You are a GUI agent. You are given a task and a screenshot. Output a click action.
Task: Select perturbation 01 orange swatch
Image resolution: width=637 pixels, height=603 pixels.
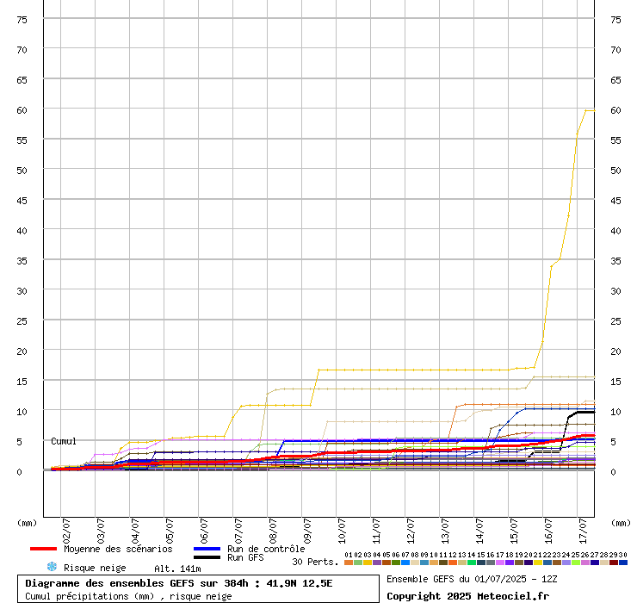[x=349, y=563]
